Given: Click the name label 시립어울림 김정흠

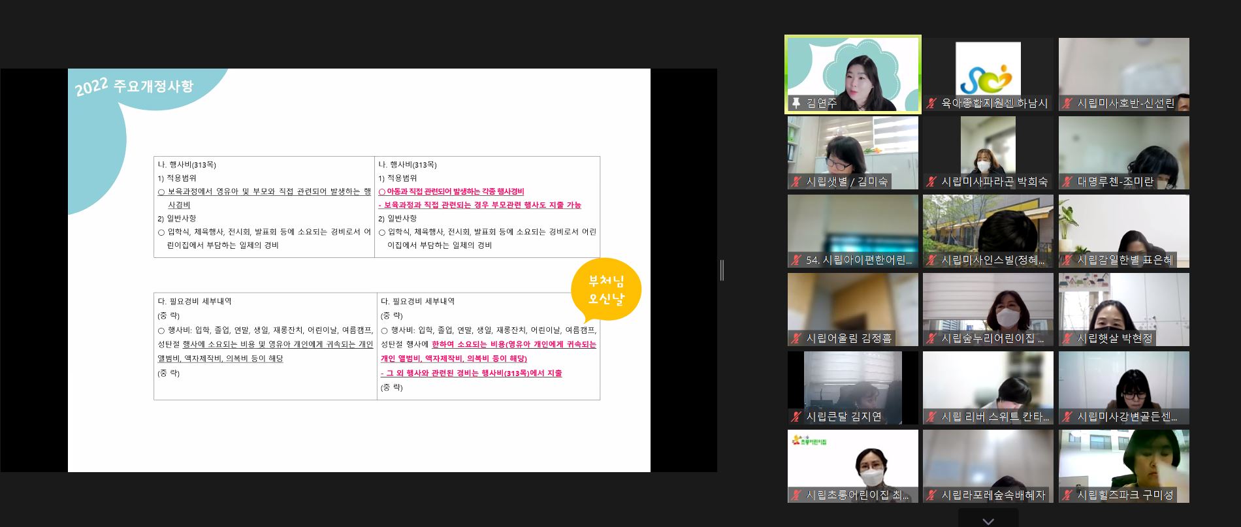Looking at the screenshot, I should click(x=848, y=338).
